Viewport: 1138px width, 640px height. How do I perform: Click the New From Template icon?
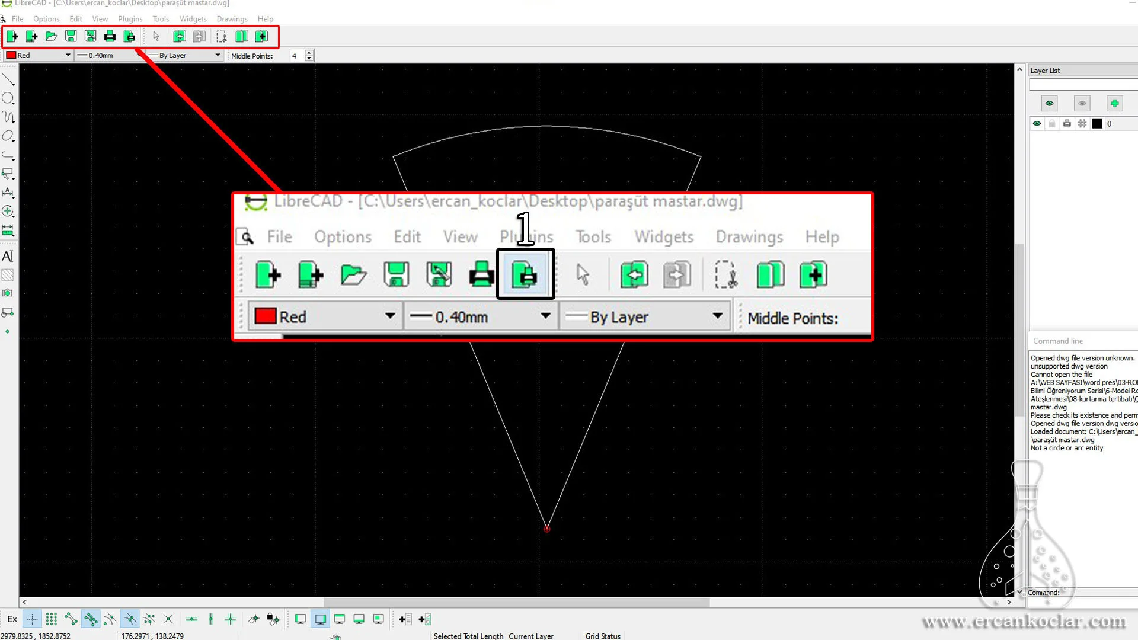point(31,37)
